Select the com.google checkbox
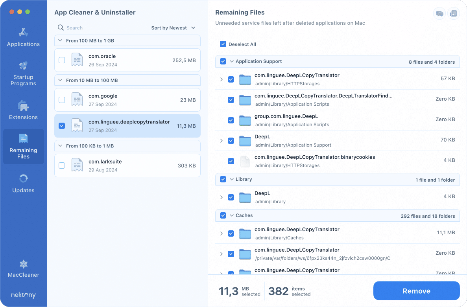Image resolution: width=467 pixels, height=307 pixels. coord(62,100)
